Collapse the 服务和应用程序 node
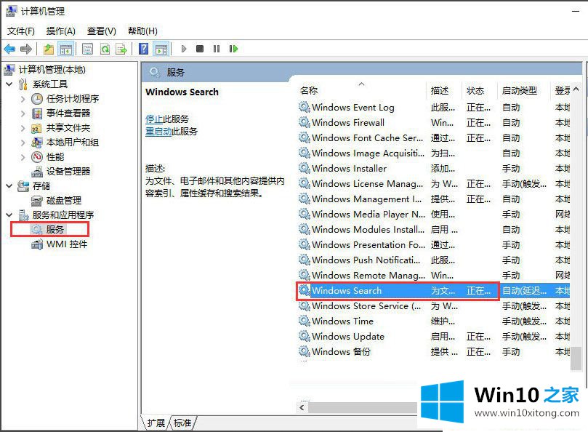 (9, 215)
